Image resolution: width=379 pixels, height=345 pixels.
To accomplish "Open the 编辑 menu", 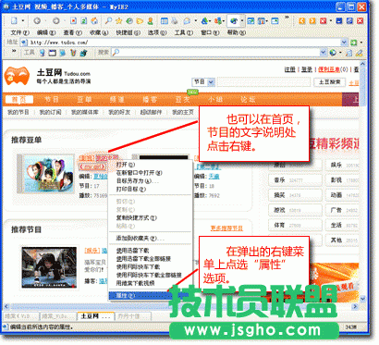I will pos(46,32).
